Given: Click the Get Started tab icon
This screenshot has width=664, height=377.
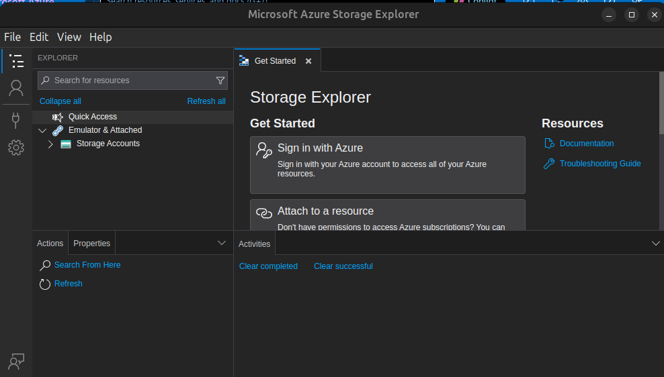Looking at the screenshot, I should tap(244, 61).
